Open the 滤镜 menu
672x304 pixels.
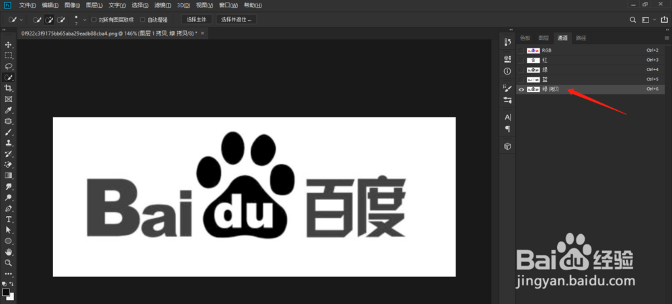(x=163, y=5)
